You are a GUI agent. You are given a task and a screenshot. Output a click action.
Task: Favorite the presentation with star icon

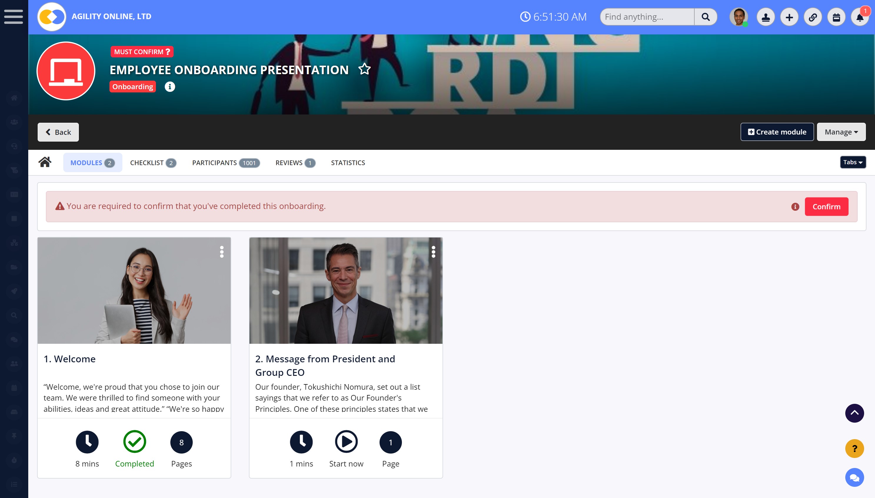click(x=364, y=69)
